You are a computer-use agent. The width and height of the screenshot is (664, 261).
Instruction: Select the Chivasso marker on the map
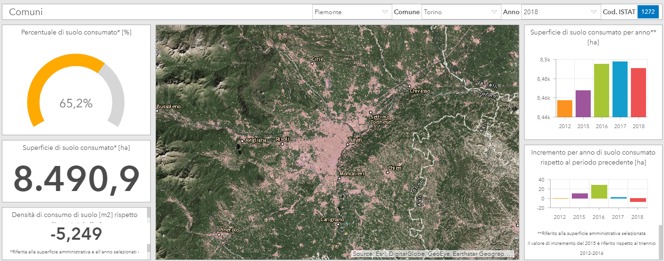(x=409, y=87)
